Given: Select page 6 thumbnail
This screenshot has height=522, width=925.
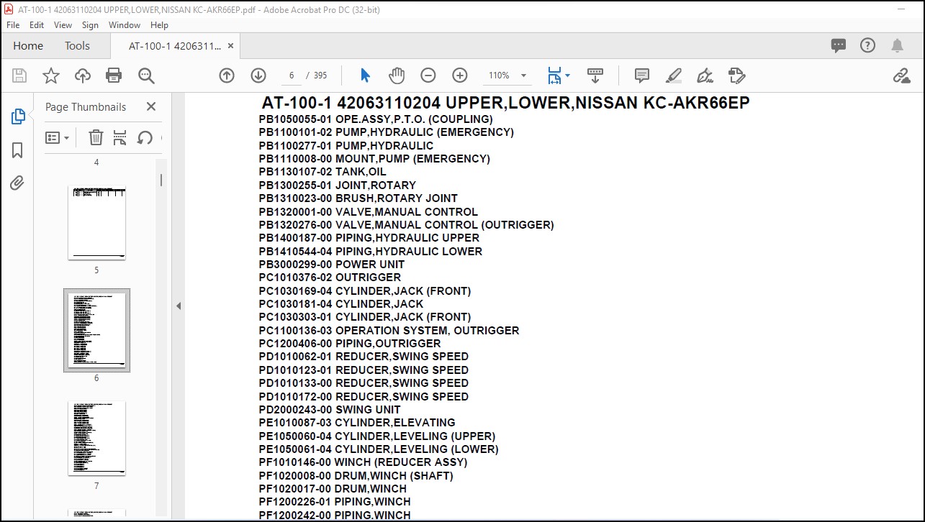Looking at the screenshot, I should 96,330.
